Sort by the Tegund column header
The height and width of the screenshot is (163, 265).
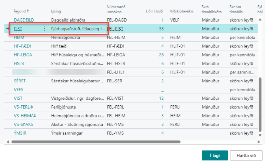point(19,11)
